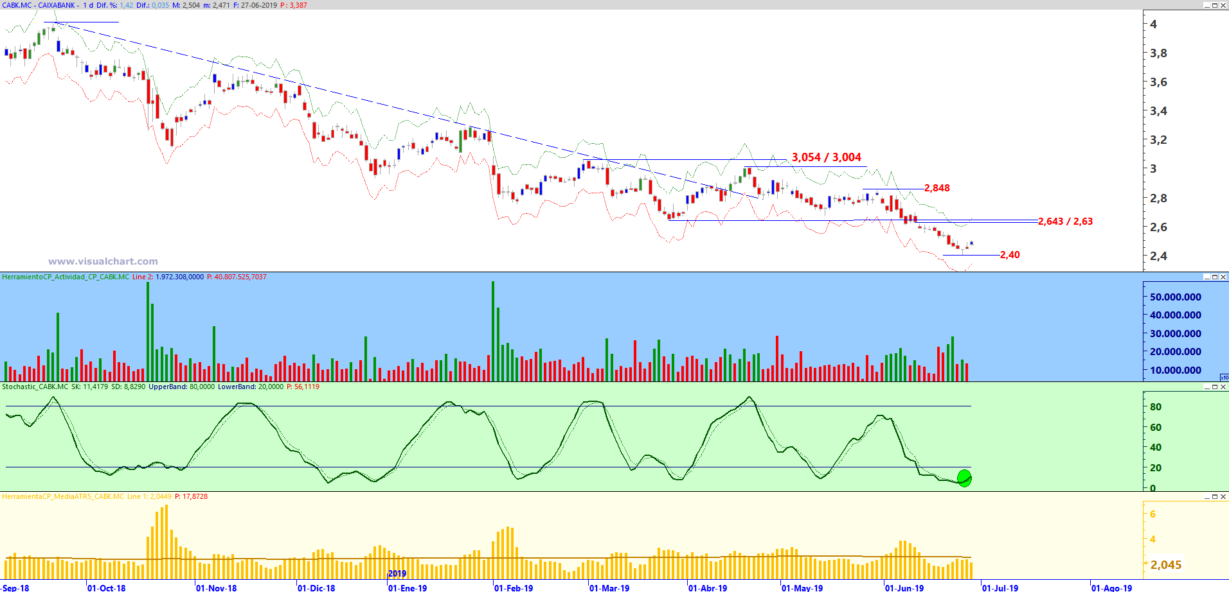Minimize the MediaATR5 indicator panel
Screen dimensions: 1229x592
point(1207,496)
